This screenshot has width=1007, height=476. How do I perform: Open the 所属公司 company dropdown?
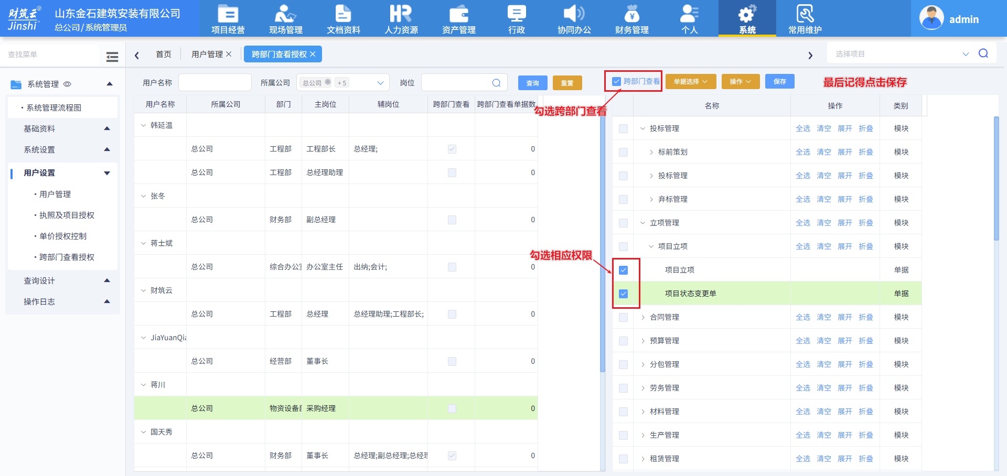[344, 83]
